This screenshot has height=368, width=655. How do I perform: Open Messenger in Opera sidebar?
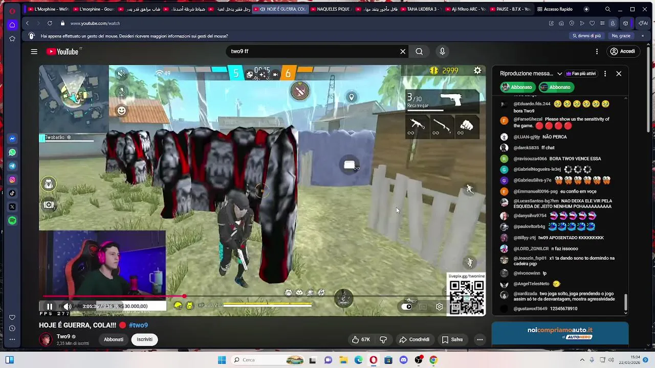point(12,139)
